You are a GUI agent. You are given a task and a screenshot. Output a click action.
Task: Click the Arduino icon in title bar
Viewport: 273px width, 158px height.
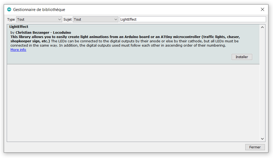tap(9, 9)
